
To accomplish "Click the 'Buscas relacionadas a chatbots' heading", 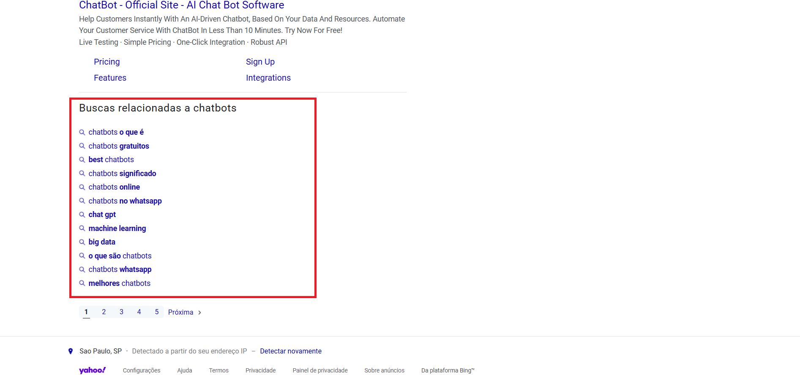I will [158, 108].
